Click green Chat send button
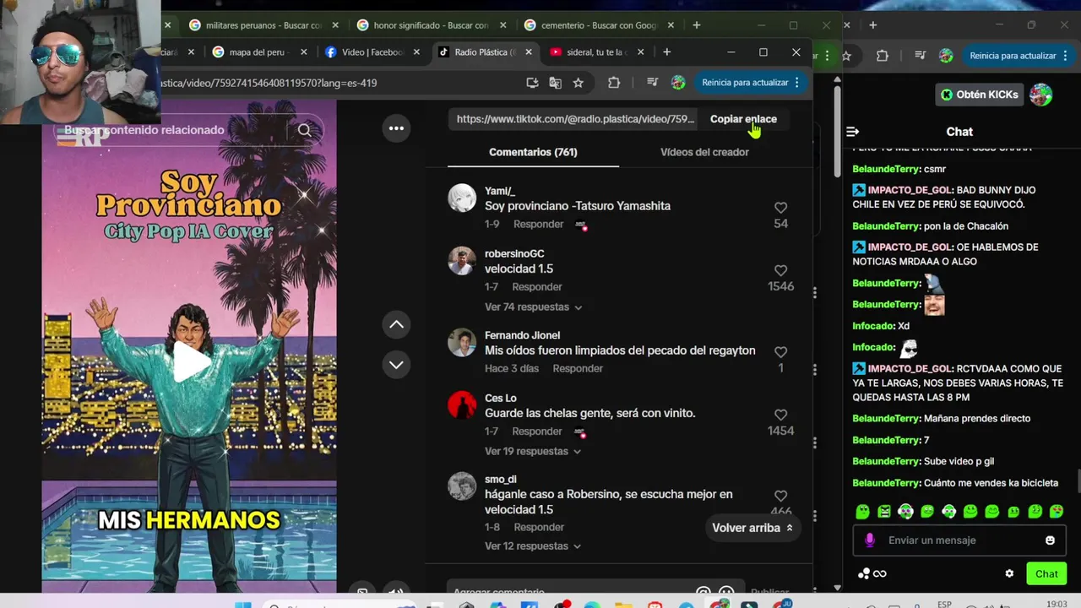 (x=1046, y=573)
